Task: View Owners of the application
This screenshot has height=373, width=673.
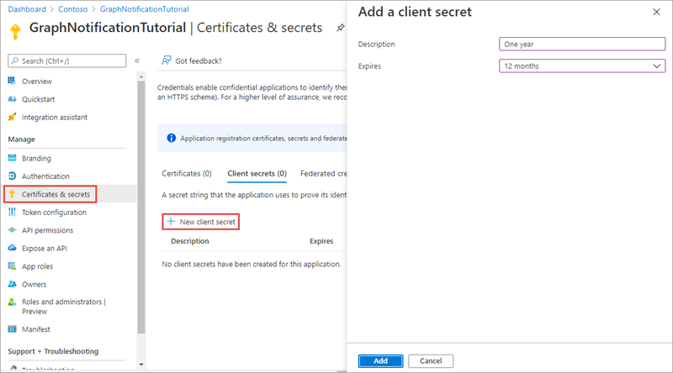Action: 34,284
